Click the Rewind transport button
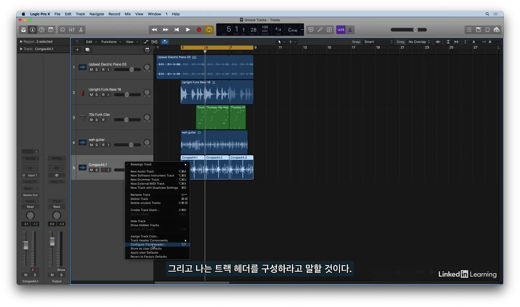Image resolution: width=520 pixels, height=307 pixels. click(x=154, y=30)
